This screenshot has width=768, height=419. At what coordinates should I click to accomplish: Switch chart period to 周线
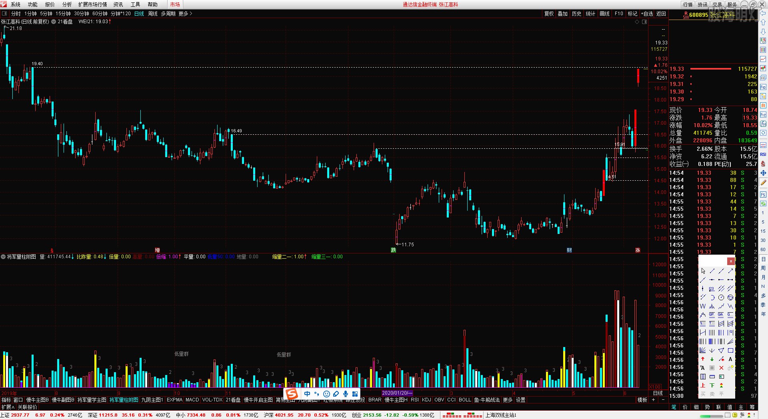tap(153, 14)
